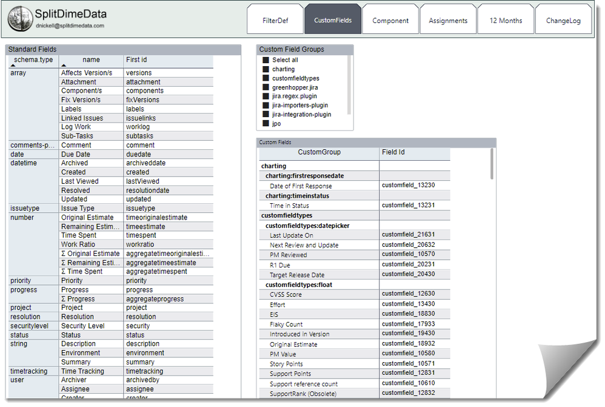
Task: Select the Linked Issues name cell
Action: pos(91,118)
